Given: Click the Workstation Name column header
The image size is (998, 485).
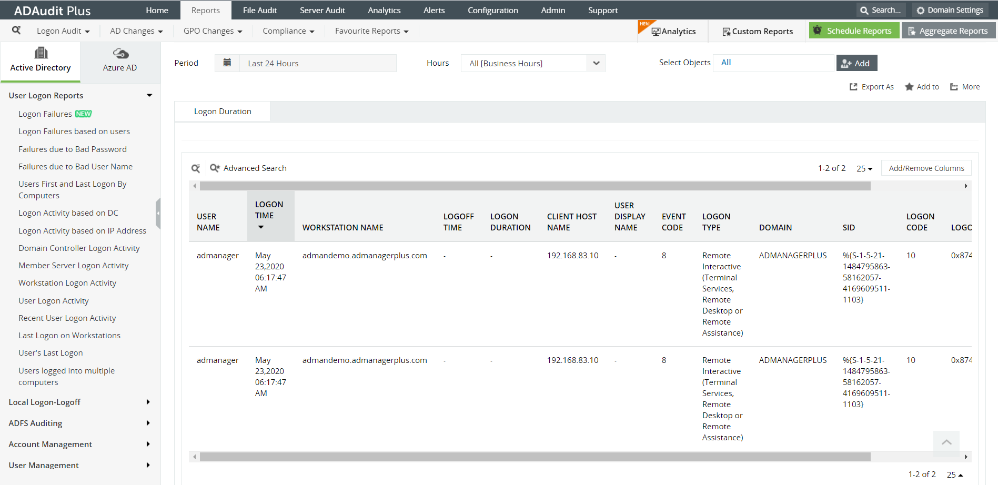Looking at the screenshot, I should point(343,227).
